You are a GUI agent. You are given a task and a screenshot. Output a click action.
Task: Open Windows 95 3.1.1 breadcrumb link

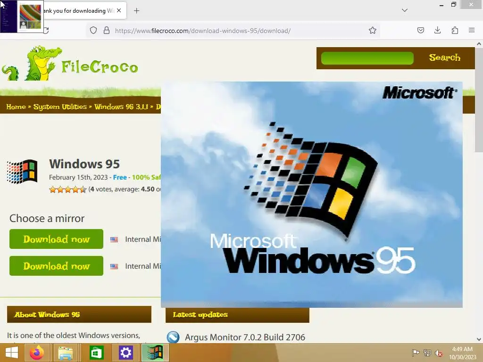121,107
